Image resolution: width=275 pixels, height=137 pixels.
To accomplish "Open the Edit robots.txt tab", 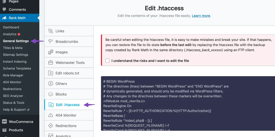I will pos(69,73).
